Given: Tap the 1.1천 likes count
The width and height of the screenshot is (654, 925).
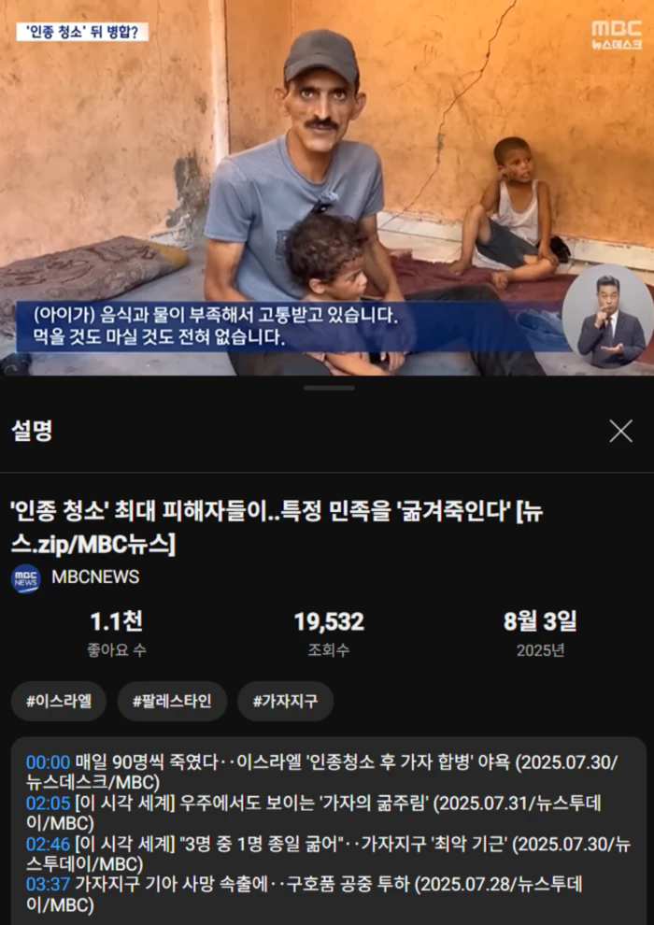Looking at the screenshot, I should [x=116, y=621].
